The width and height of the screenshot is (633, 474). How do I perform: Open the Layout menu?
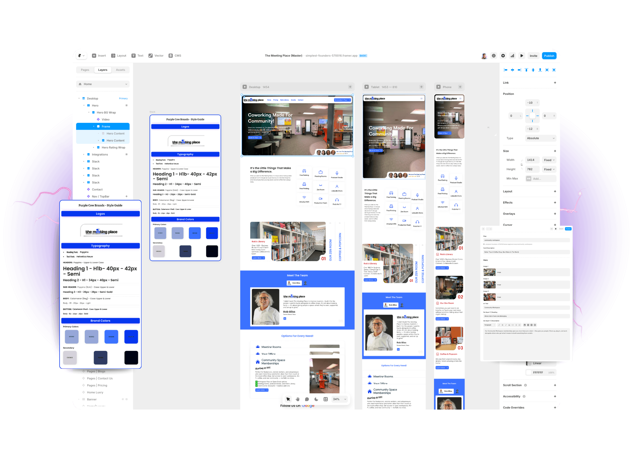[119, 56]
